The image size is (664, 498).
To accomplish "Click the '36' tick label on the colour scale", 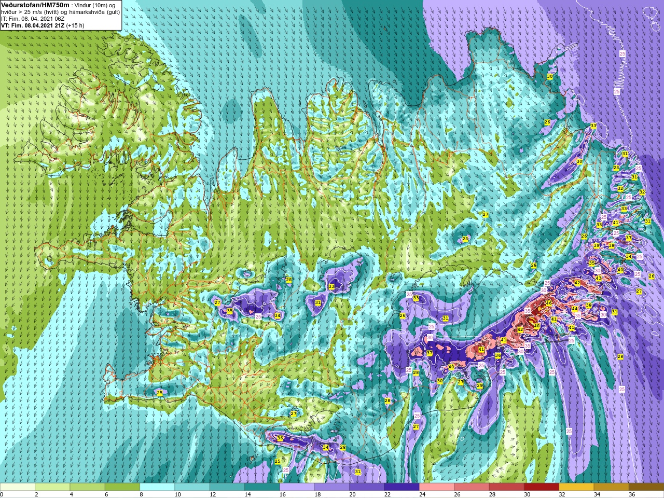I will pyautogui.click(x=632, y=494).
